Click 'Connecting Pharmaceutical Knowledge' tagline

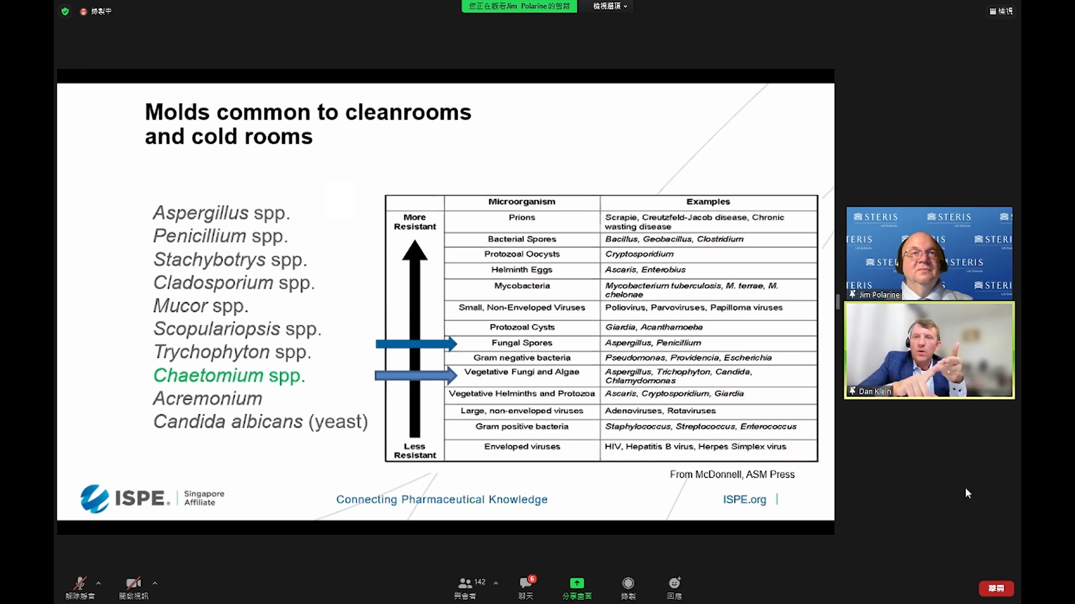[442, 499]
